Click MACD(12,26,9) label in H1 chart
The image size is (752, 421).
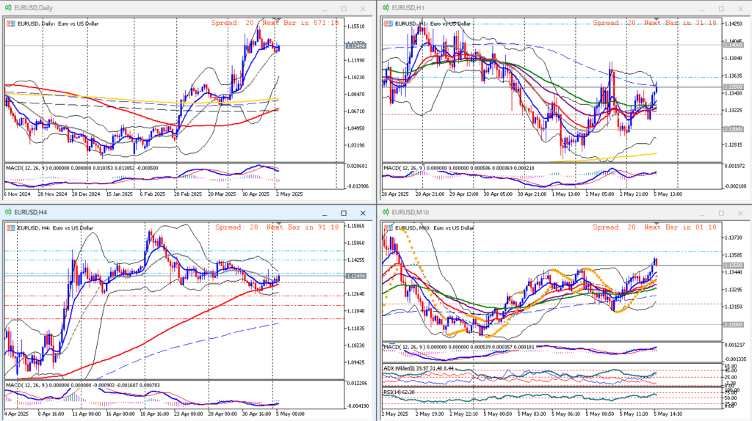(x=404, y=168)
